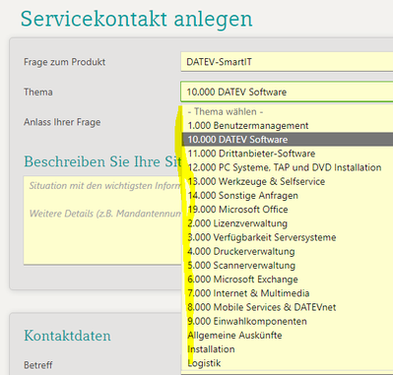Screen dimensions: 393x375
Task: Pick 2.000 Lizenzverwaltung from dropdown
Action: (288, 223)
